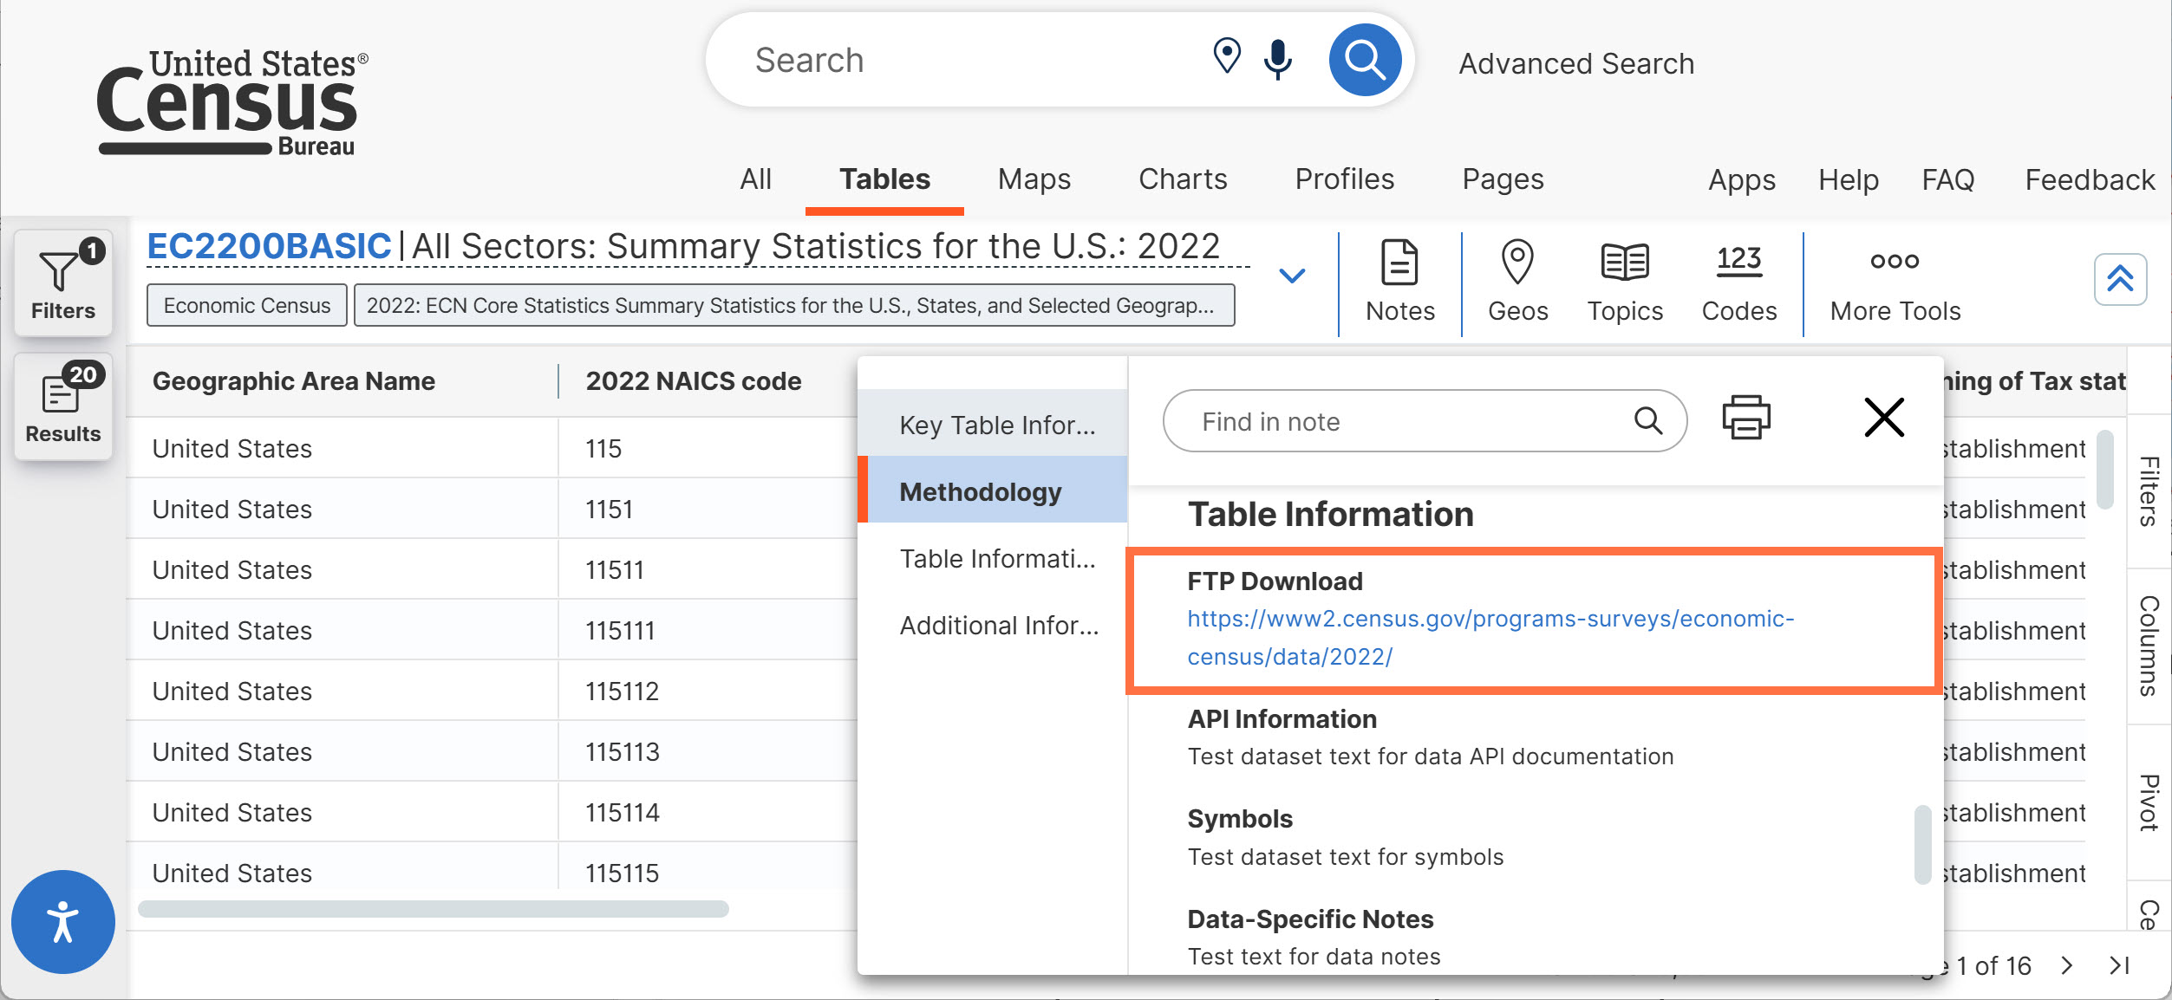This screenshot has width=2172, height=1000.
Task: Click the United States Census Bureau logo
Action: tap(232, 102)
